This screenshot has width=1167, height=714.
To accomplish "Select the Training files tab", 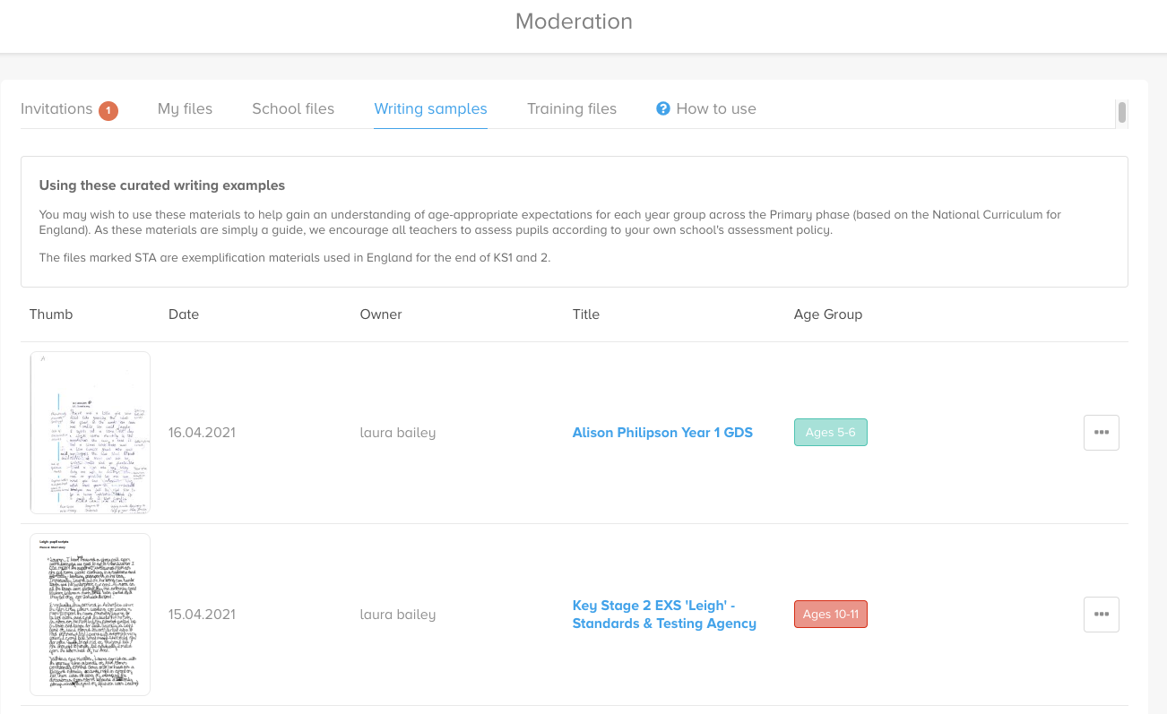I will click(572, 108).
